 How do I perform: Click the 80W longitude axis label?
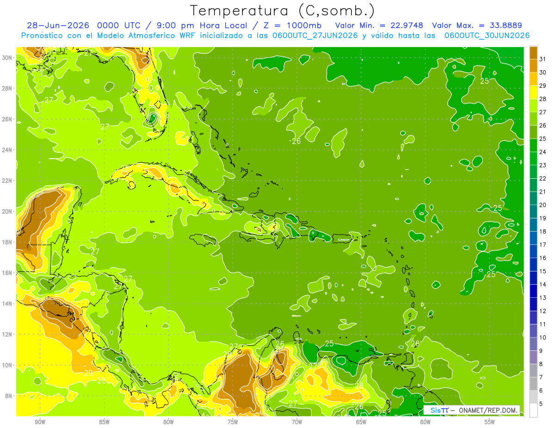(x=168, y=422)
